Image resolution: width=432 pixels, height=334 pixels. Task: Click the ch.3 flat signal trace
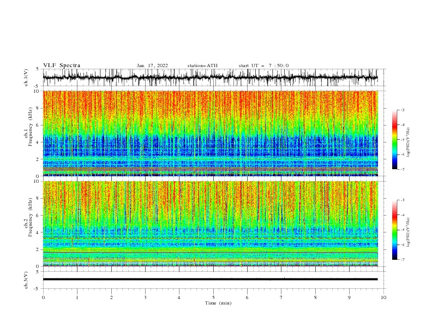tap(210, 279)
